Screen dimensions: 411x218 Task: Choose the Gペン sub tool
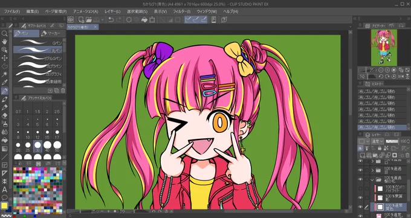(38, 42)
